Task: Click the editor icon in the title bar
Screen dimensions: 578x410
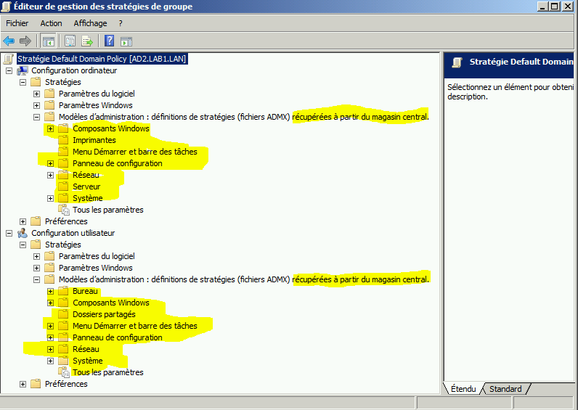Action: coord(6,7)
